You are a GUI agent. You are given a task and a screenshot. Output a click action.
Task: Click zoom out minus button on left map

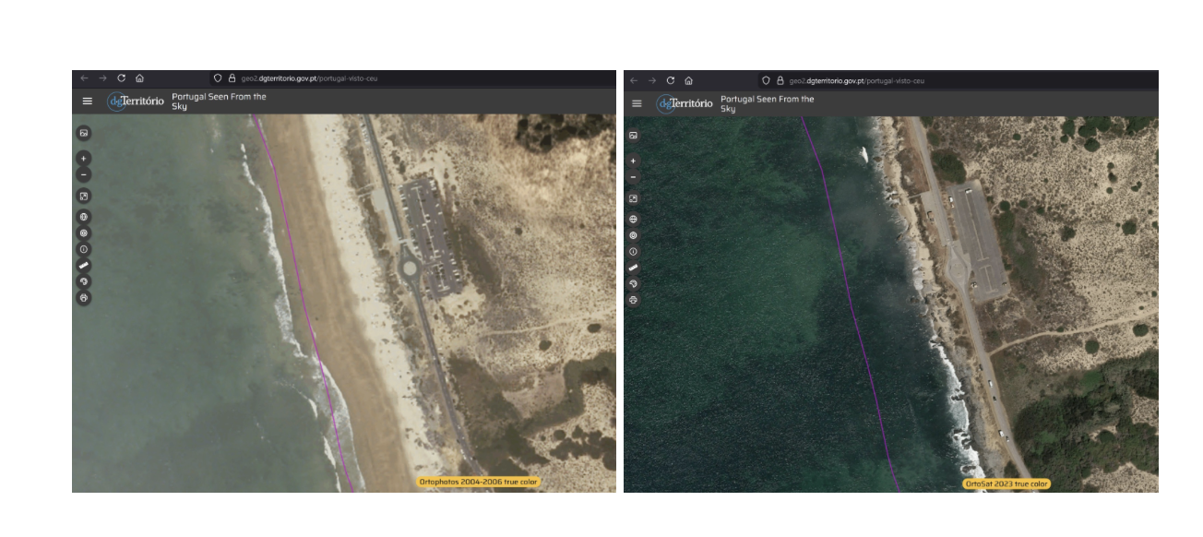[x=84, y=174]
